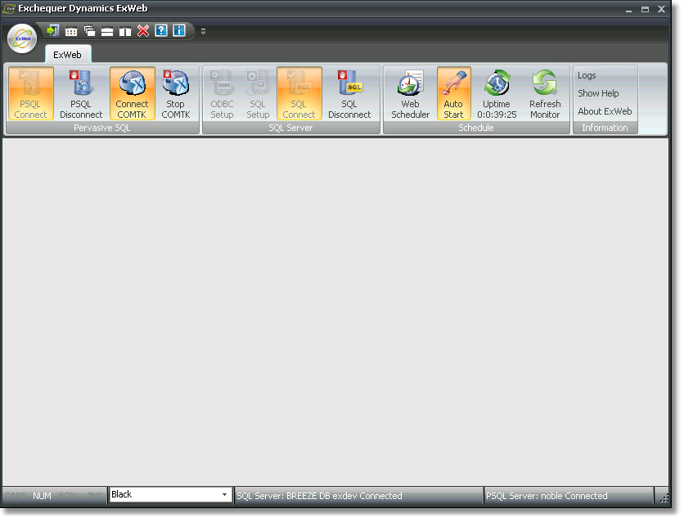Open help via blue question mark icon
This screenshot has width=684, height=522.
click(161, 30)
